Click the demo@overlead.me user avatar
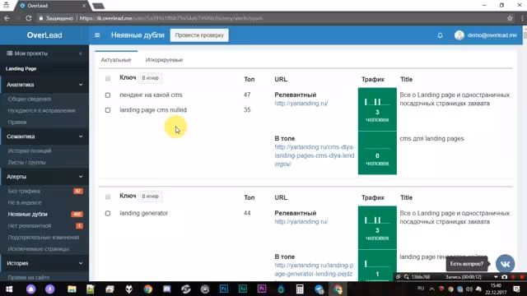The image size is (527, 296). coord(459,35)
